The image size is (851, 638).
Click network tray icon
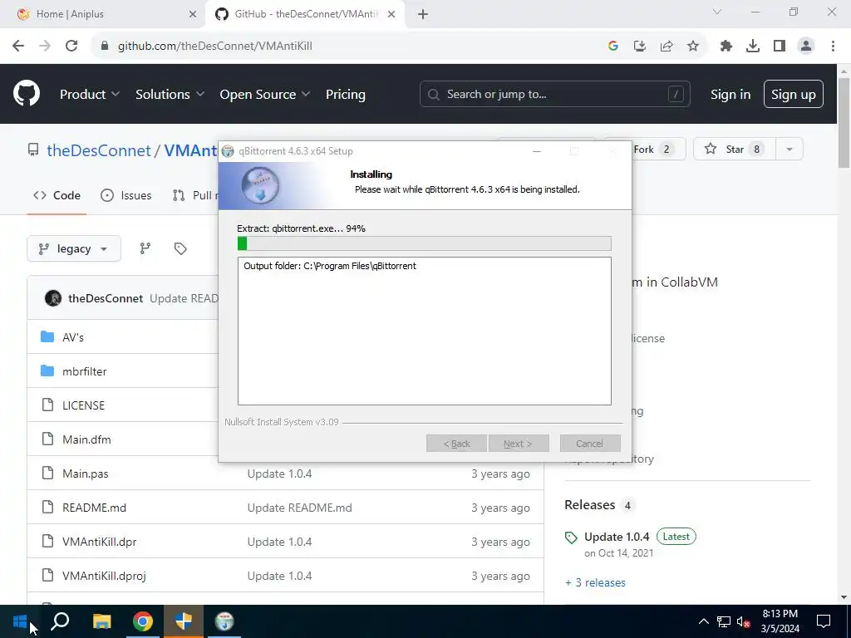tap(724, 621)
